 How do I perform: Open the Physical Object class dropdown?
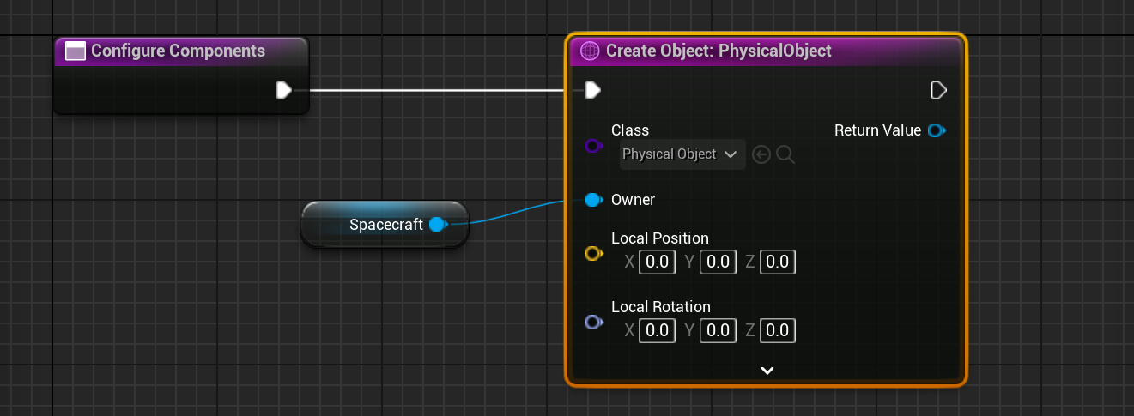coord(682,154)
